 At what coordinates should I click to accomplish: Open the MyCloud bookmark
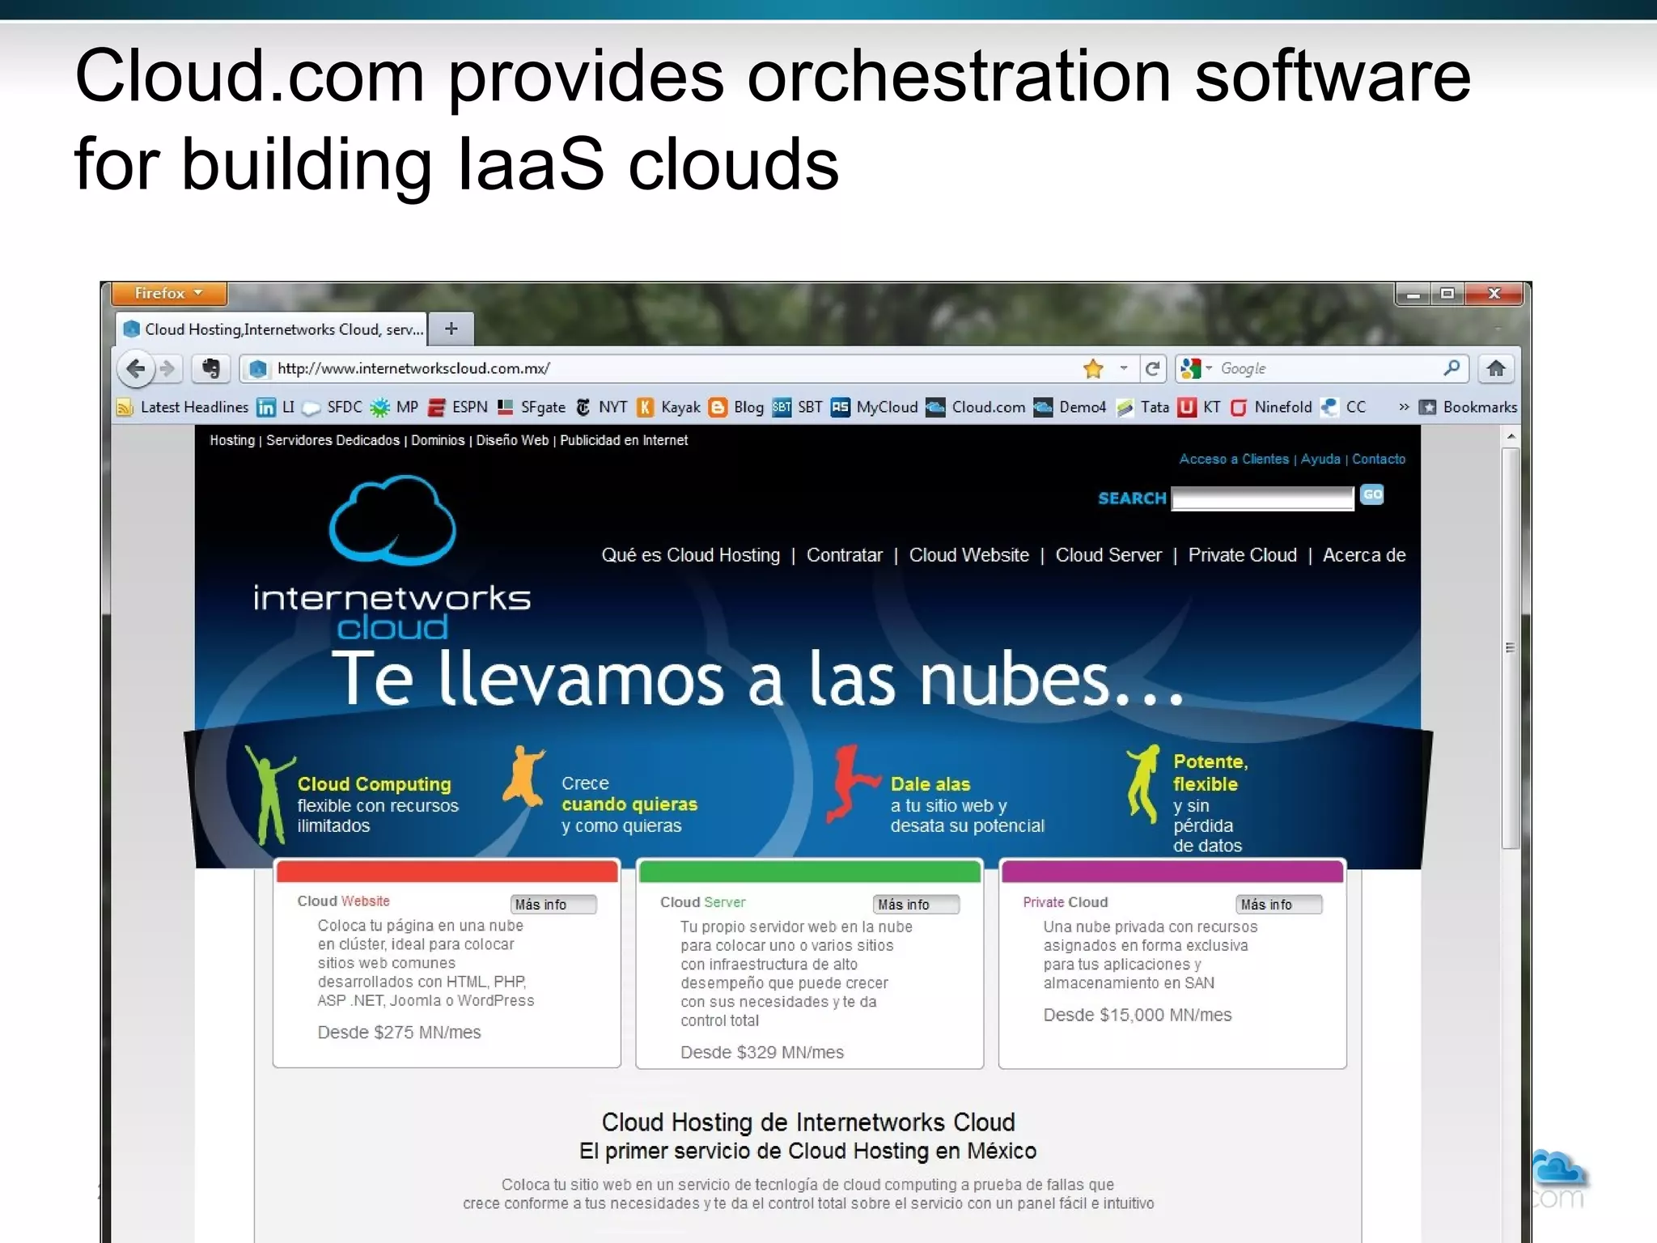[875, 407]
